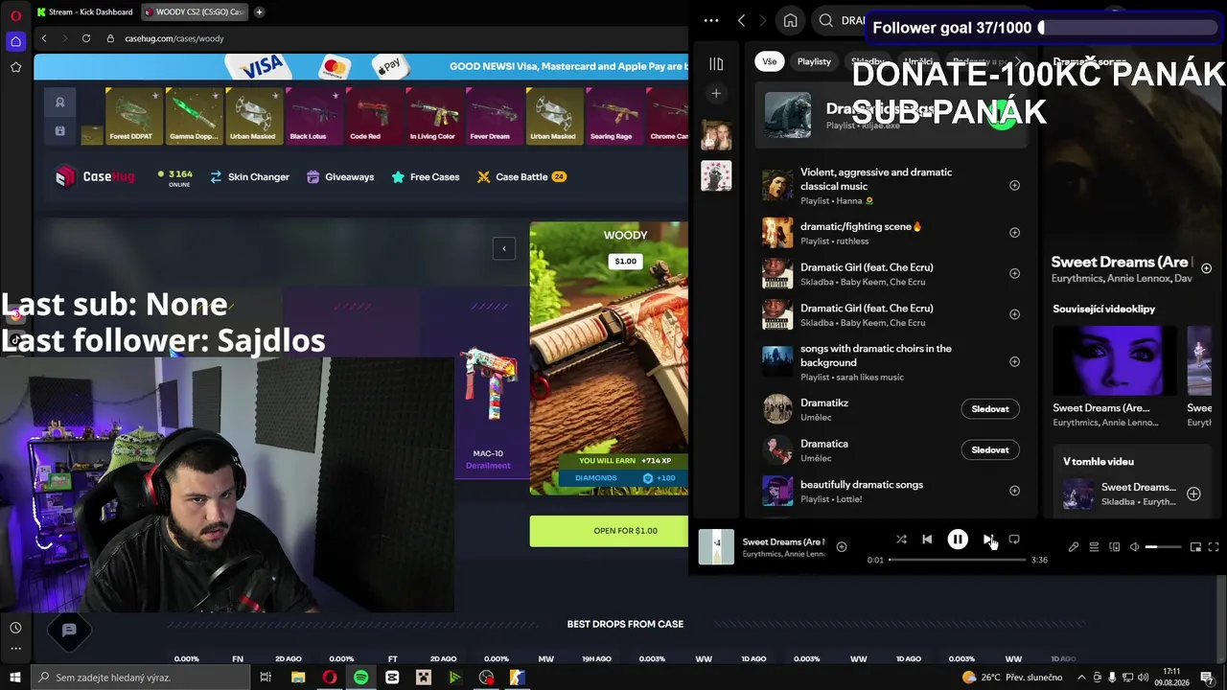
Task: Add dramatic/fighting scene playlist to library
Action: pos(1014,233)
